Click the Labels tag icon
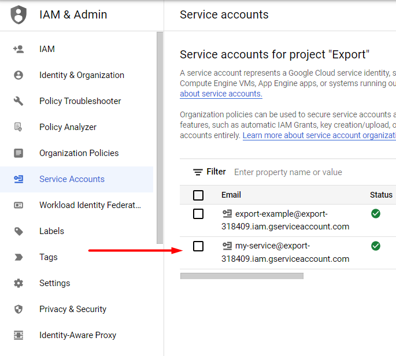 pos(18,231)
